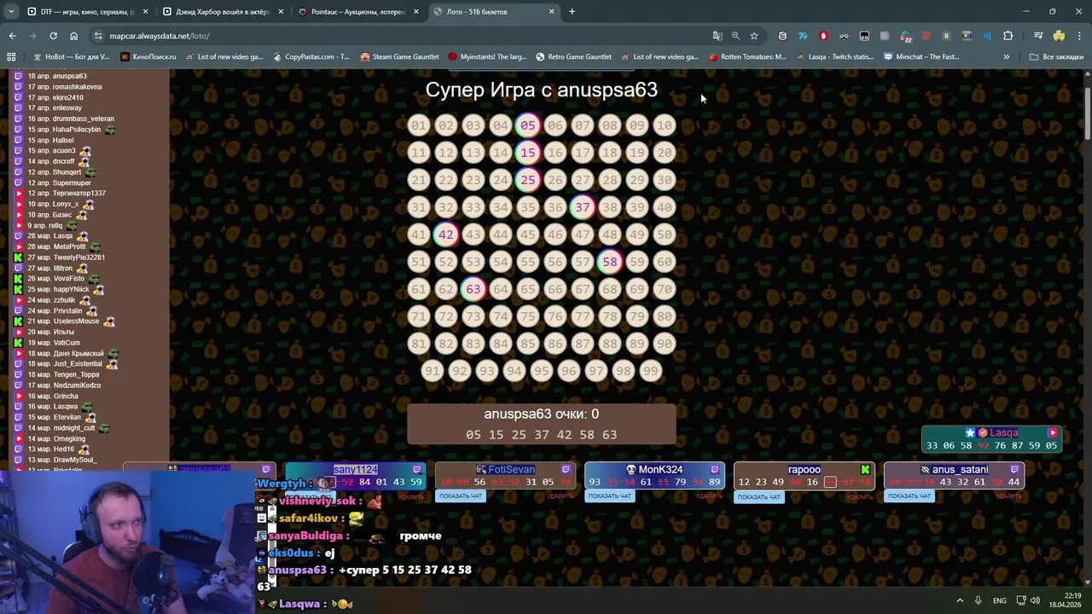Select lotto ball number 37
Image resolution: width=1092 pixels, height=614 pixels.
583,207
